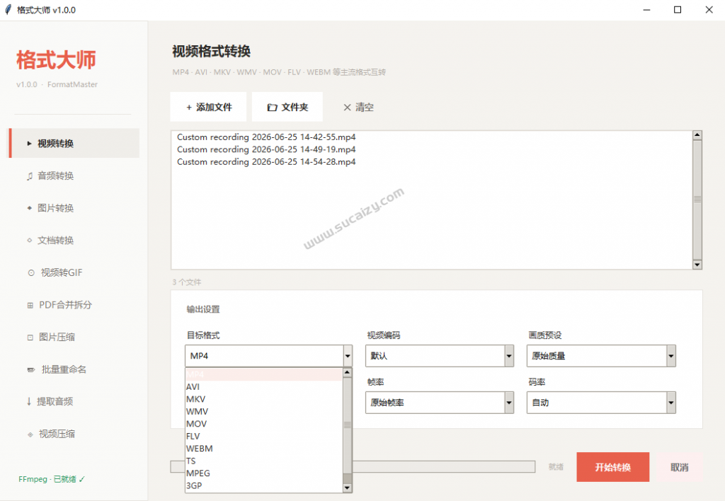The height and width of the screenshot is (501, 725).
Task: Click format list scroll down arrow
Action: (x=347, y=488)
